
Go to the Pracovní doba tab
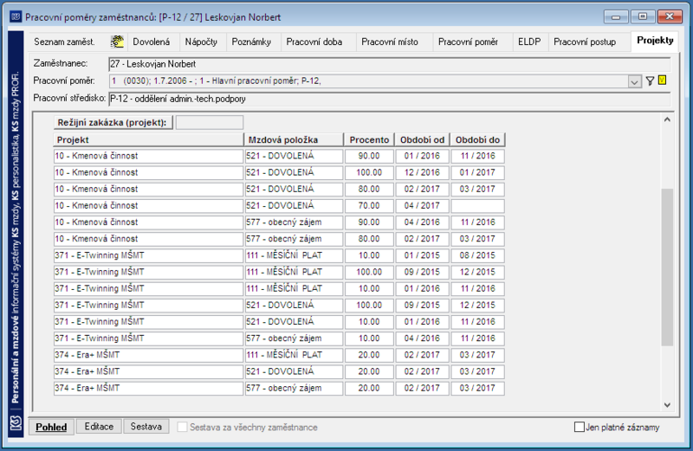point(314,42)
